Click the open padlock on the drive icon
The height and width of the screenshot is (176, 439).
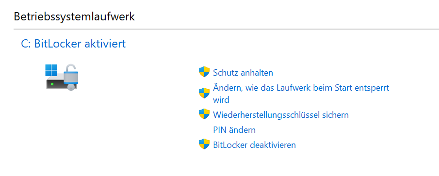pos(71,74)
